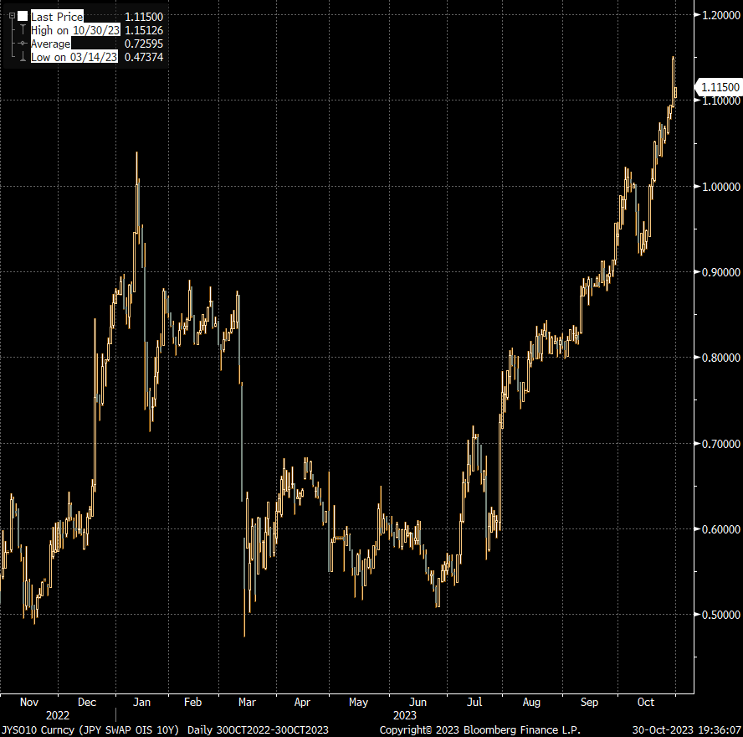Click the 0.50000 y-axis label

(x=720, y=614)
